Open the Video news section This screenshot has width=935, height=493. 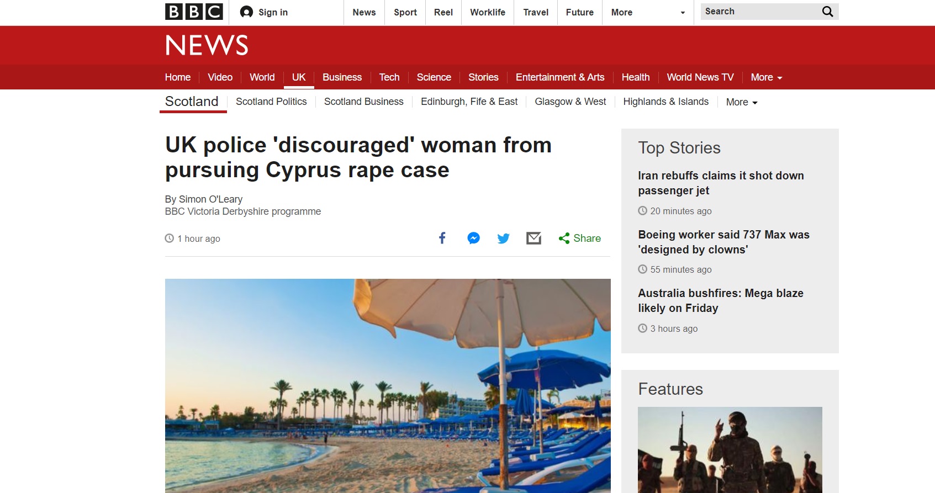(220, 77)
